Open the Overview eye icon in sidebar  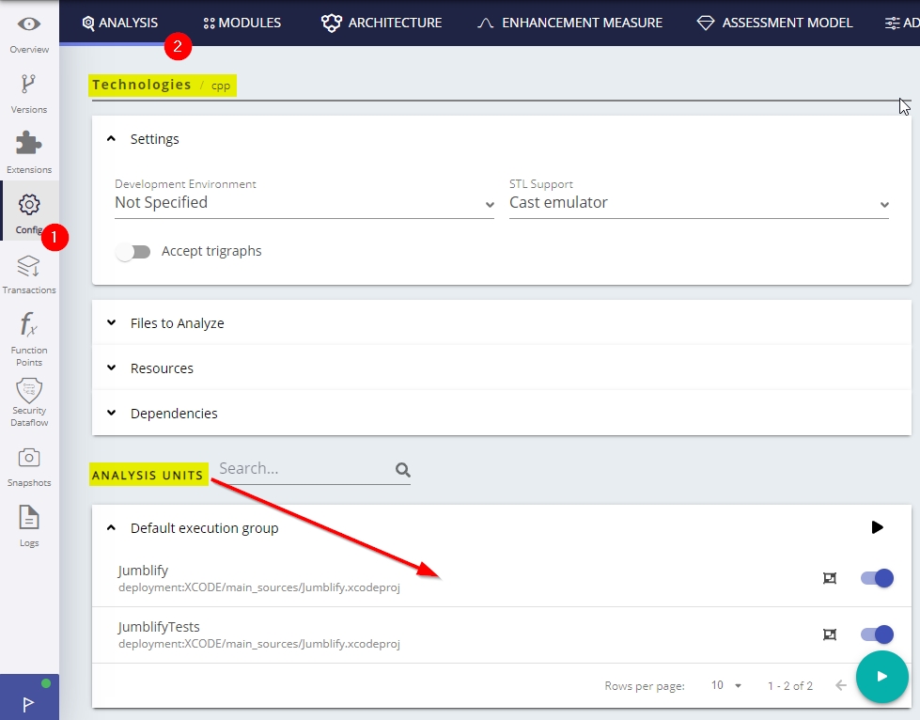(x=29, y=25)
